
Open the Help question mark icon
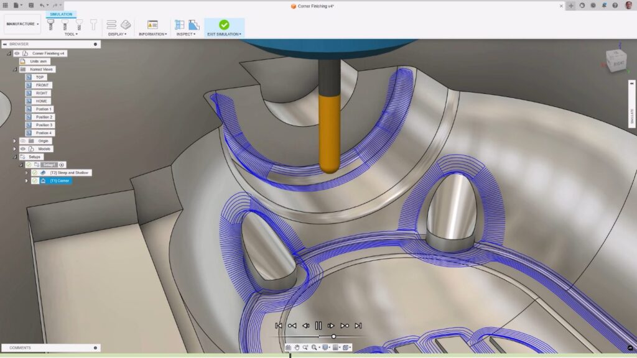click(x=615, y=5)
